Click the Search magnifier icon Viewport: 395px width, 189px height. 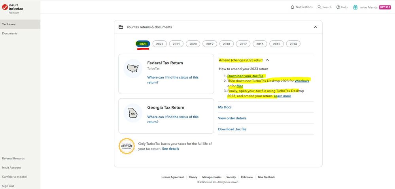(x=319, y=7)
